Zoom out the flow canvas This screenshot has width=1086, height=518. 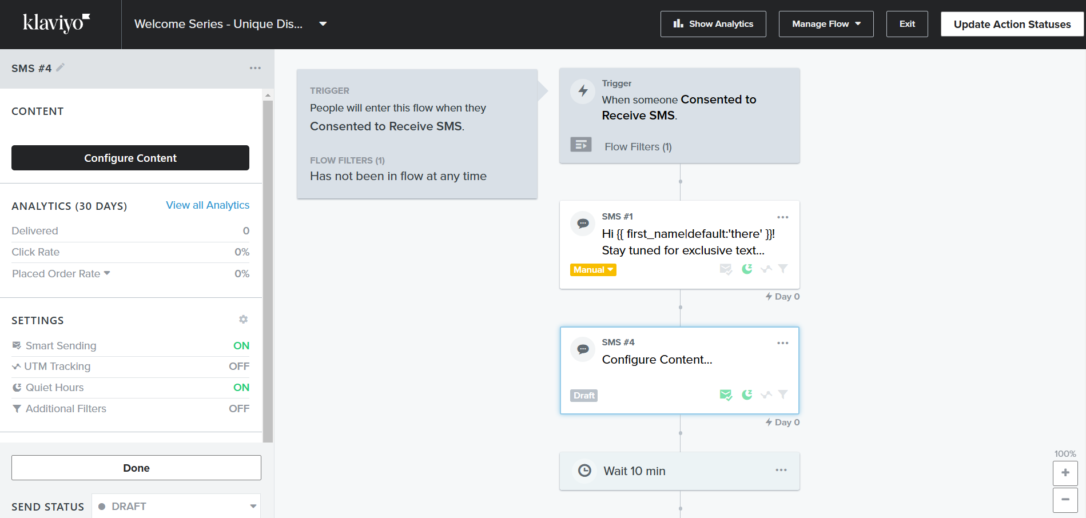[x=1065, y=500]
